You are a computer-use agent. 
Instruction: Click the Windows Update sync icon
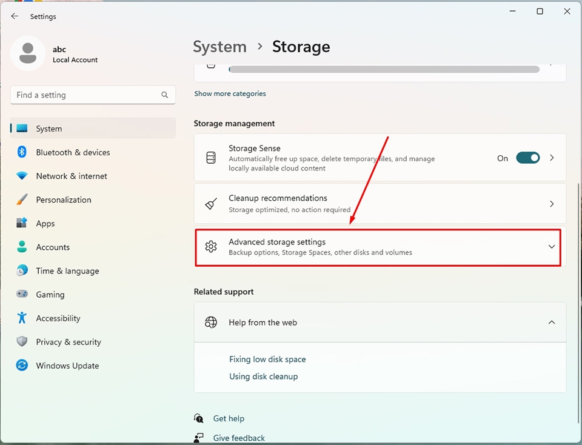(22, 365)
